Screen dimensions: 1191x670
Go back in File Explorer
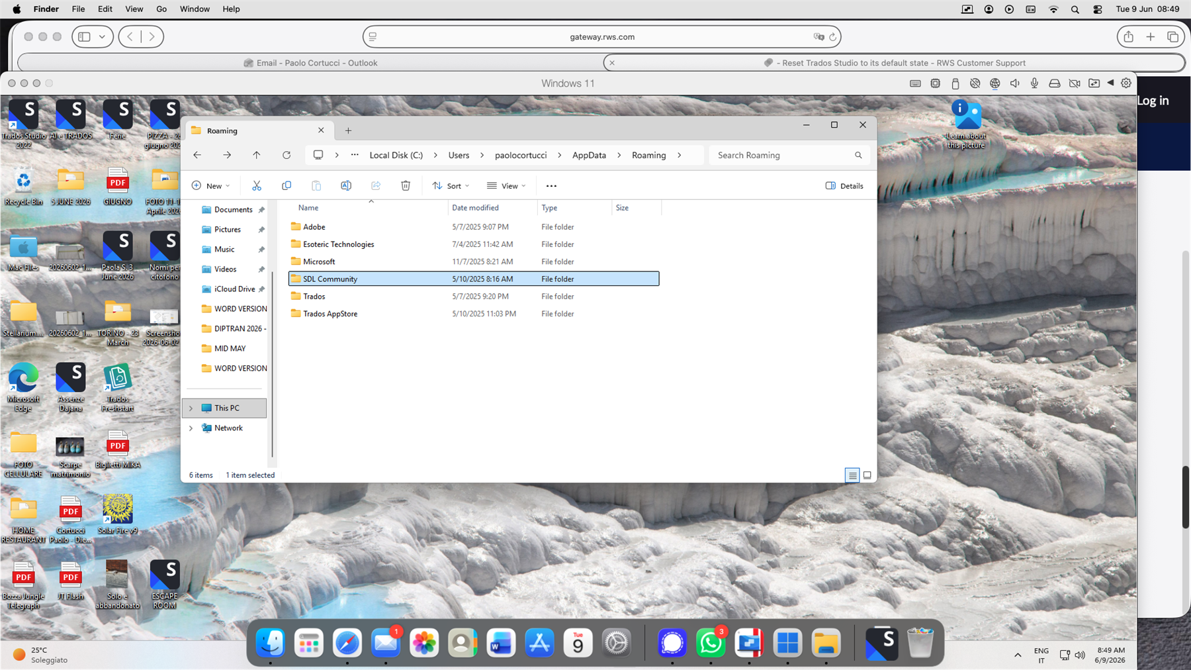tap(197, 155)
